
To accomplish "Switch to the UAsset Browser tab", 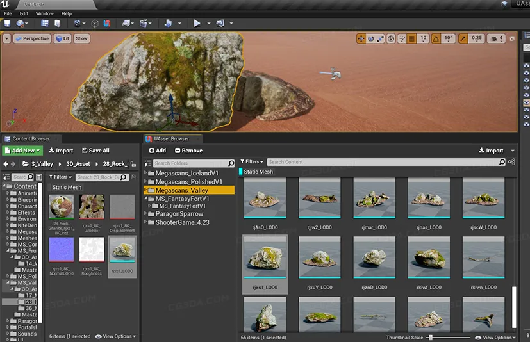I will pos(172,138).
